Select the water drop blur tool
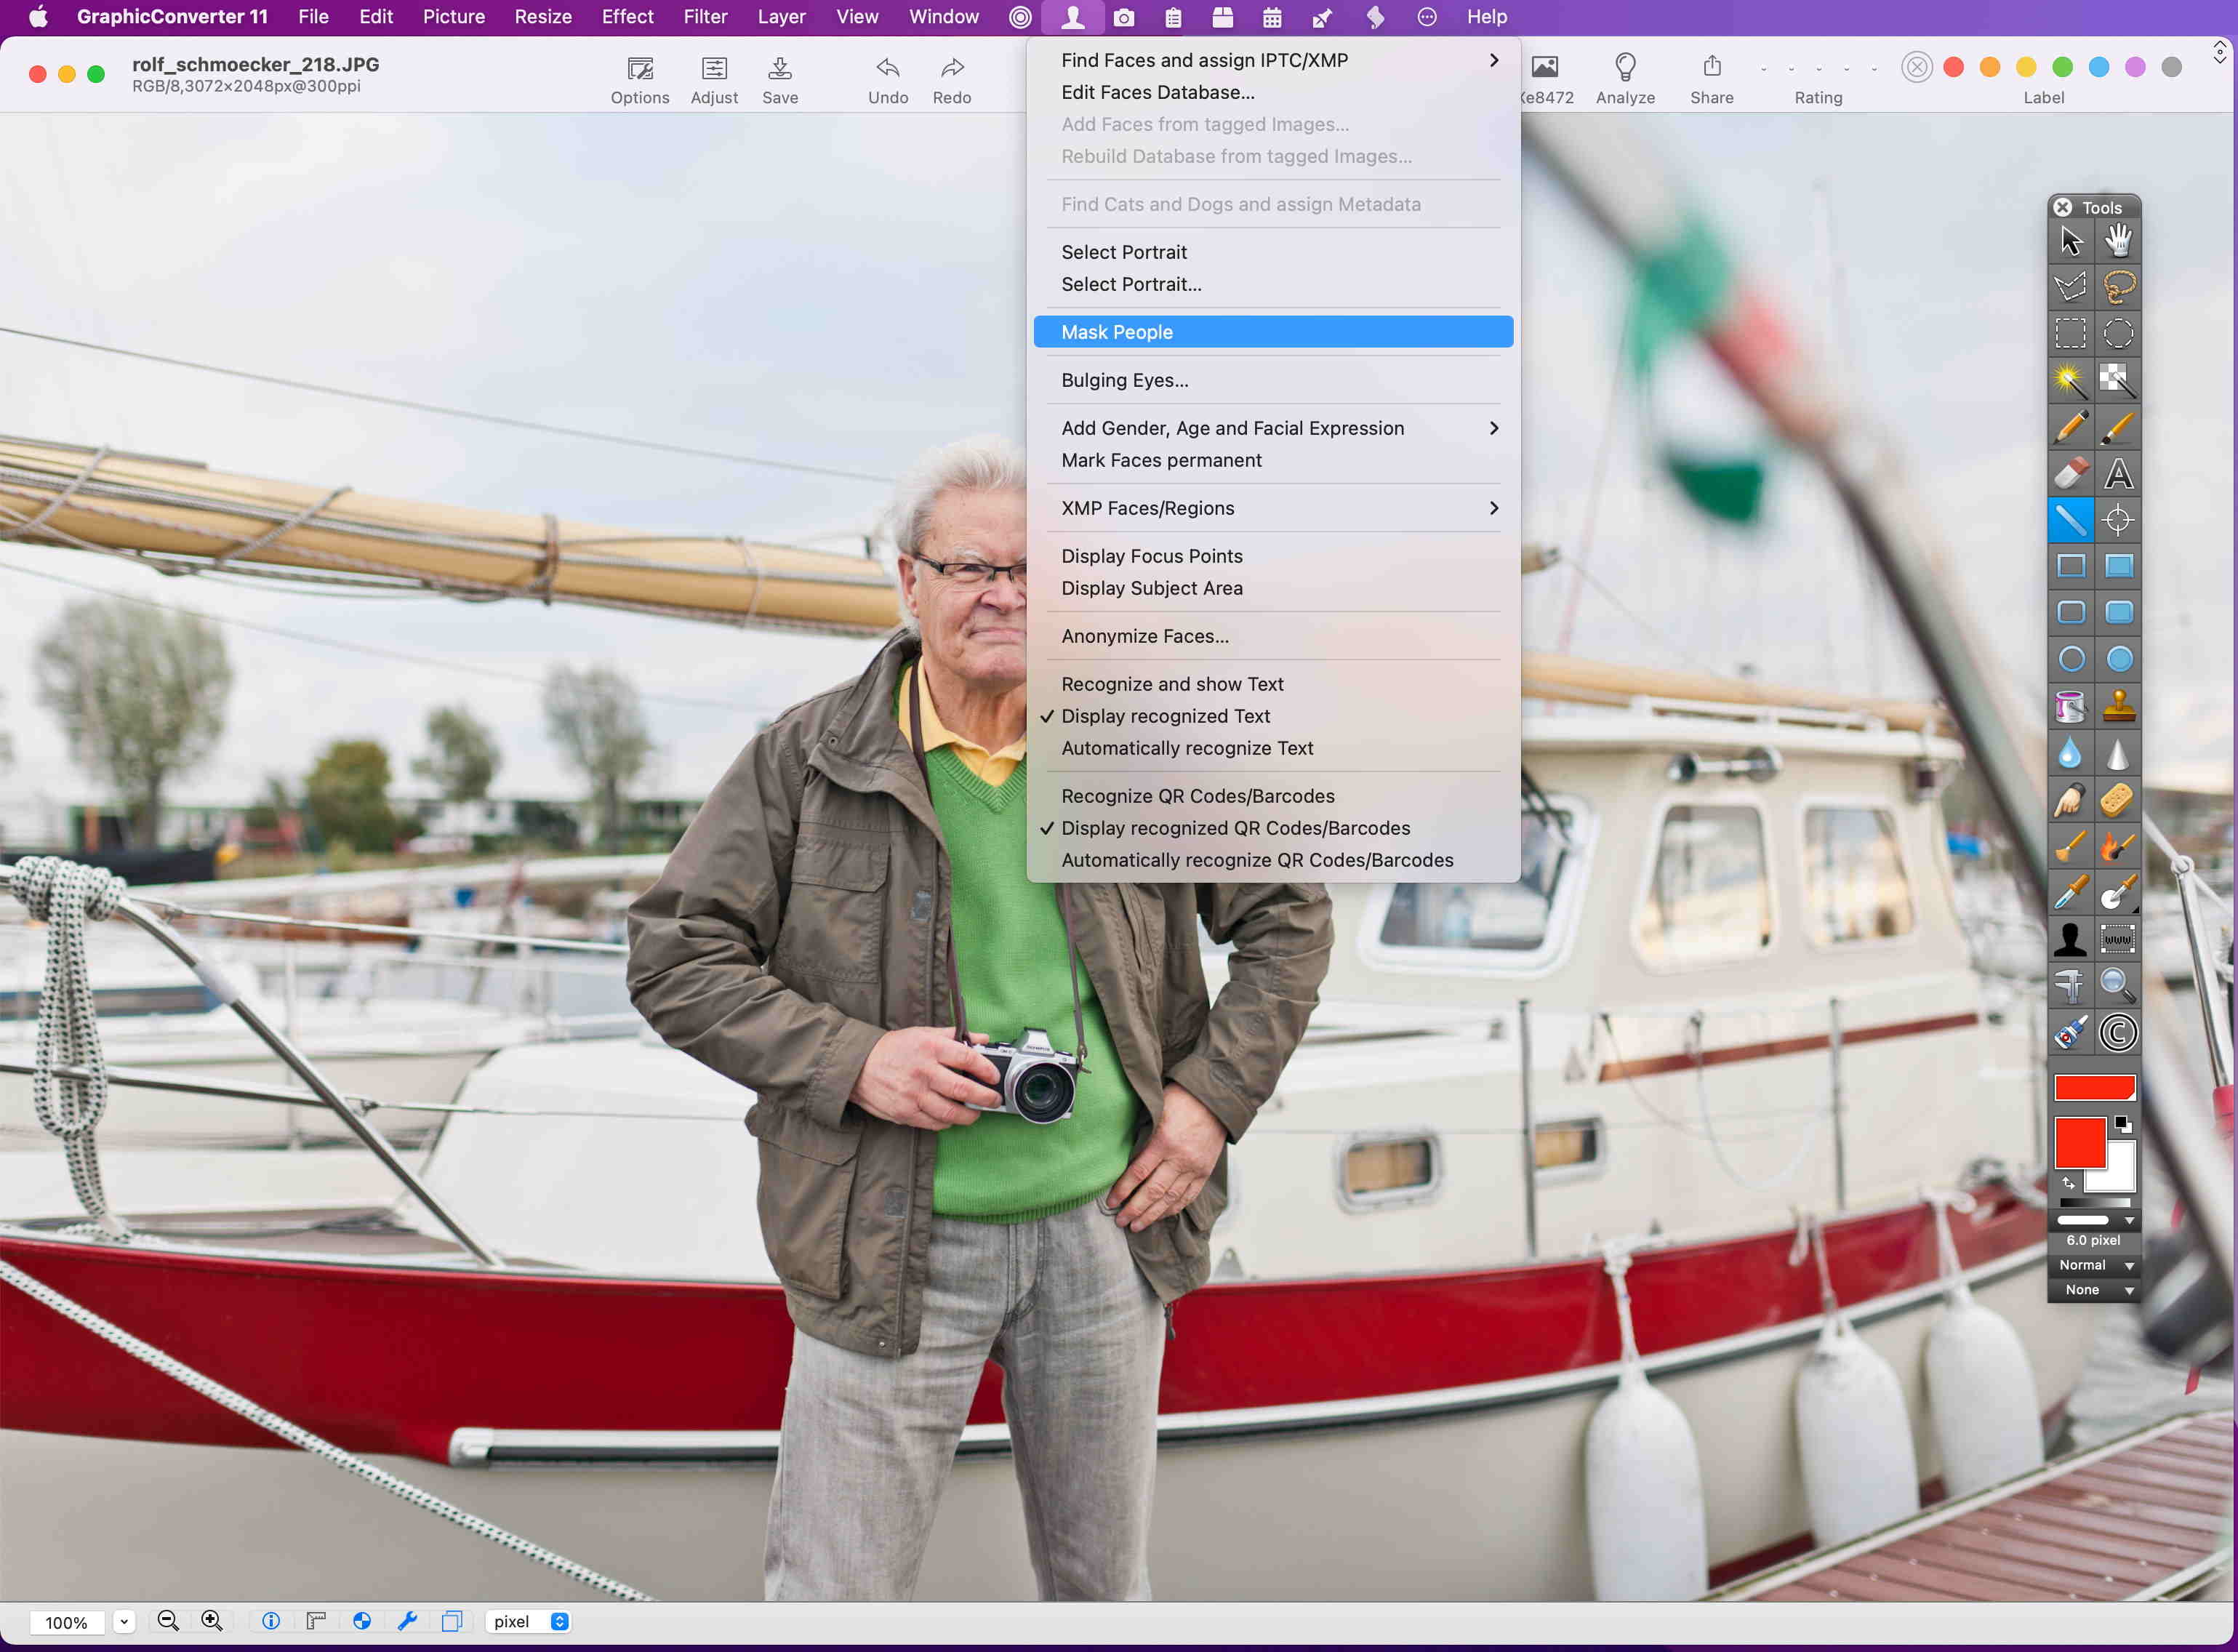 coord(2070,752)
